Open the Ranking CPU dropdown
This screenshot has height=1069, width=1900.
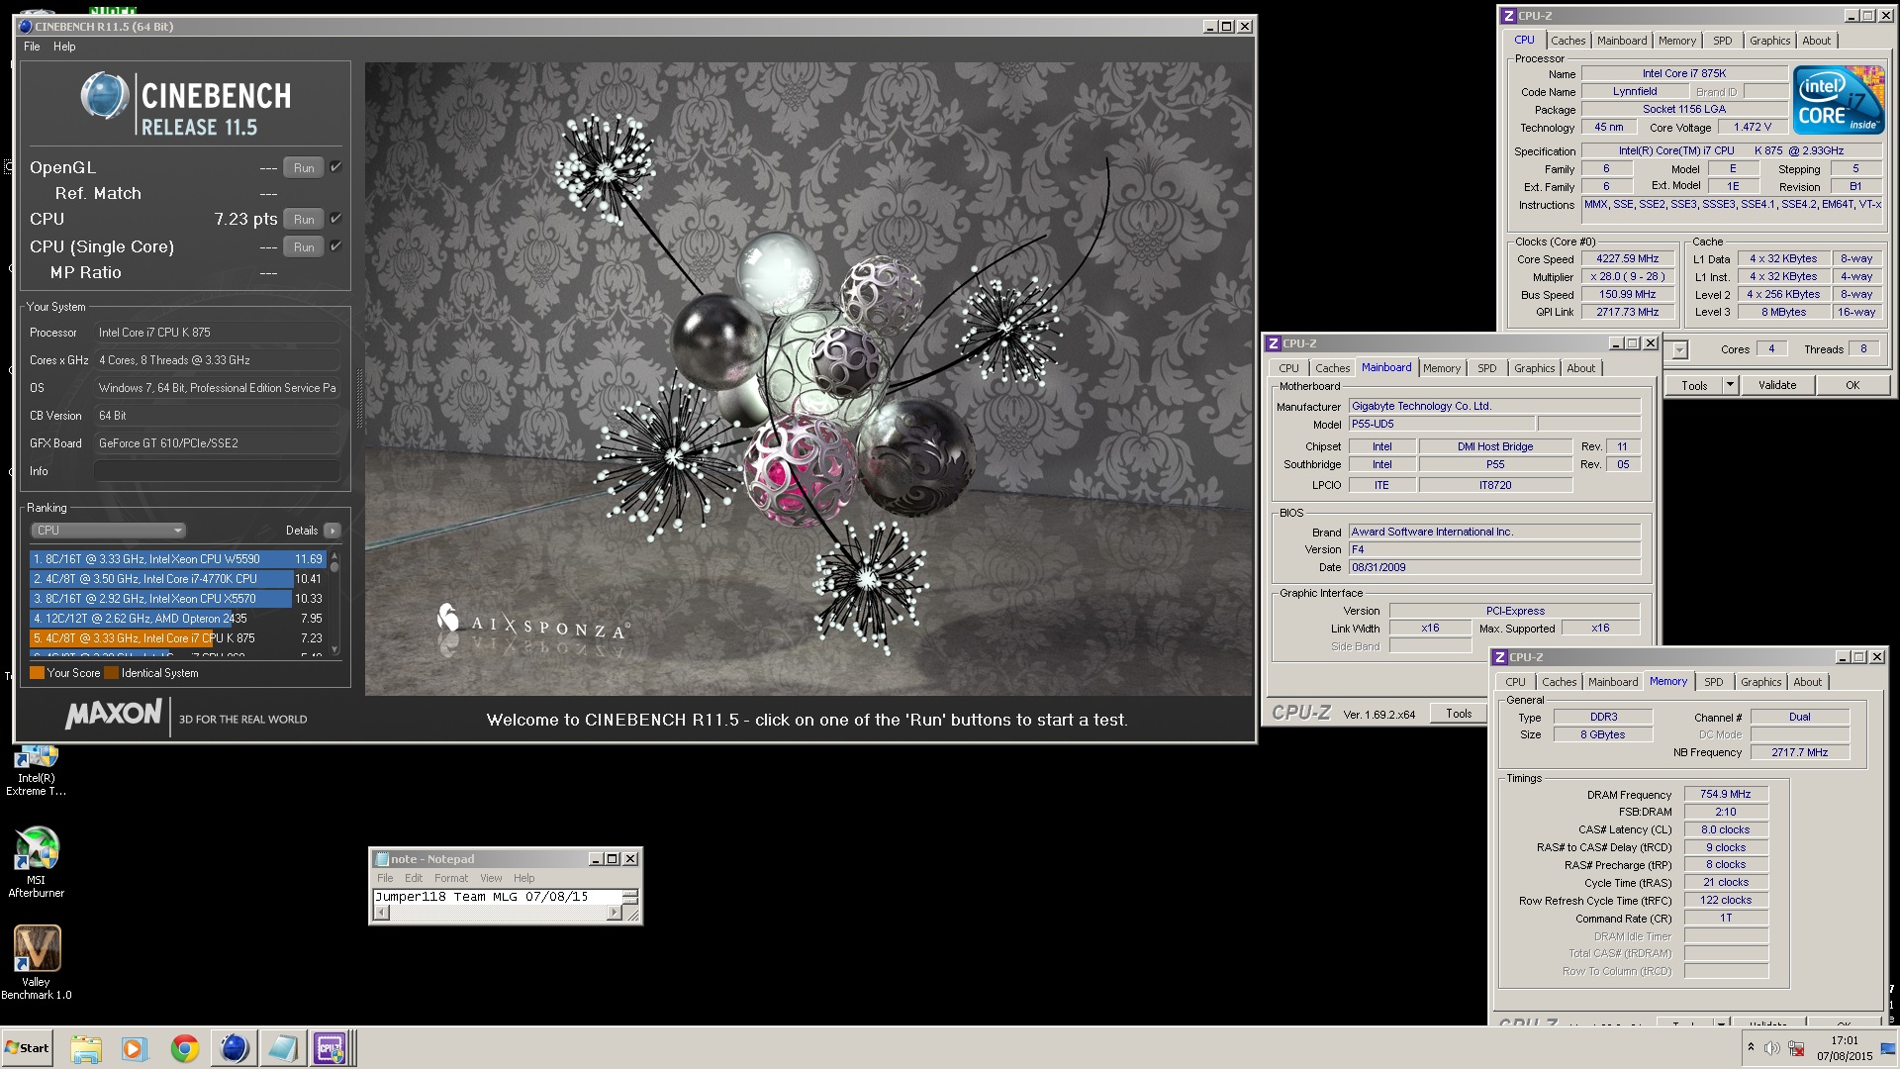click(109, 531)
